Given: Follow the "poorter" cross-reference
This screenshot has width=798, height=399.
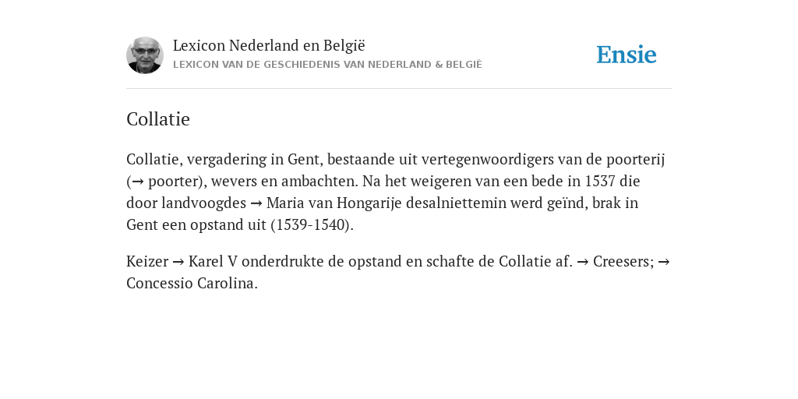Looking at the screenshot, I should point(174,181).
